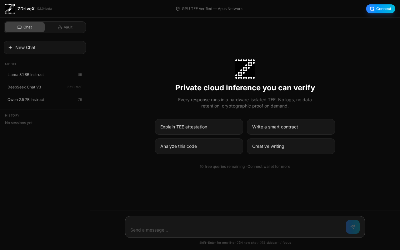
Task: Click the shield icon next to GPU TEE Verified
Action: tap(178, 9)
